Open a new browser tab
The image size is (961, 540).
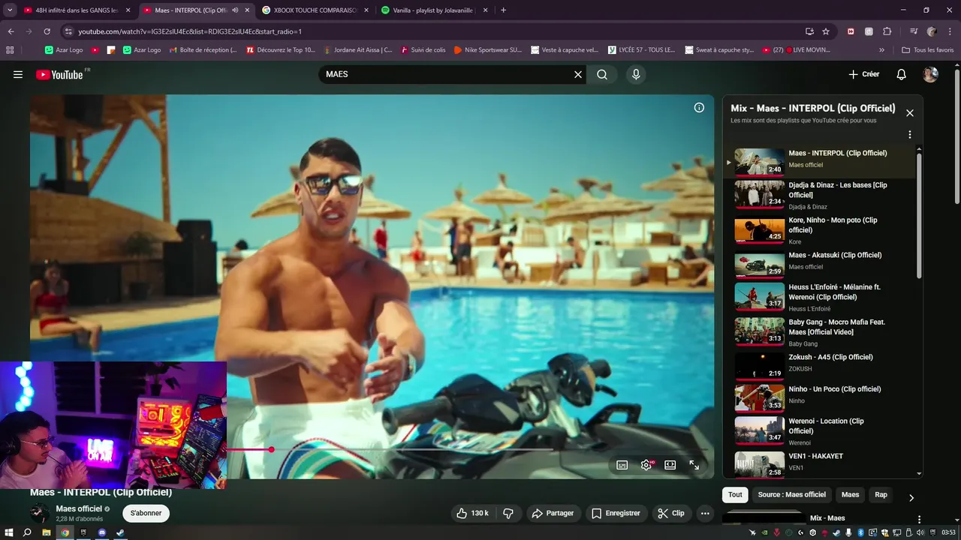tap(503, 10)
